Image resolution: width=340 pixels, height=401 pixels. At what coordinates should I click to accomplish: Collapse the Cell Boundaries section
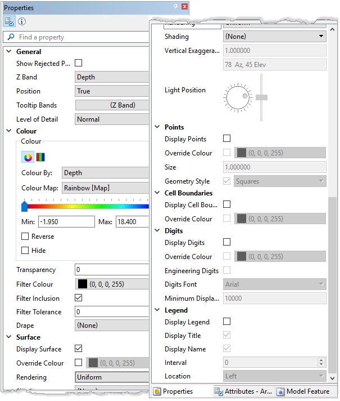[x=157, y=193]
